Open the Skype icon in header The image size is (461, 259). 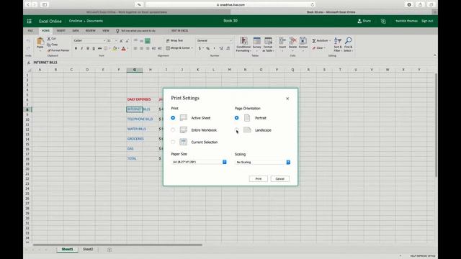click(x=383, y=21)
